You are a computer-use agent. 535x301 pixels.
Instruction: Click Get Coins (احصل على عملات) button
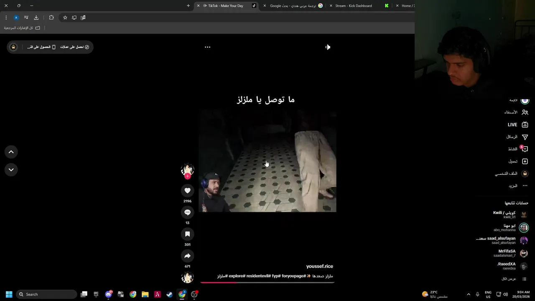click(74, 47)
